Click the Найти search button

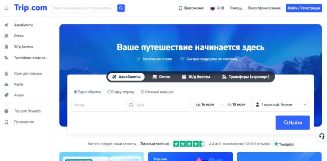coord(293,123)
